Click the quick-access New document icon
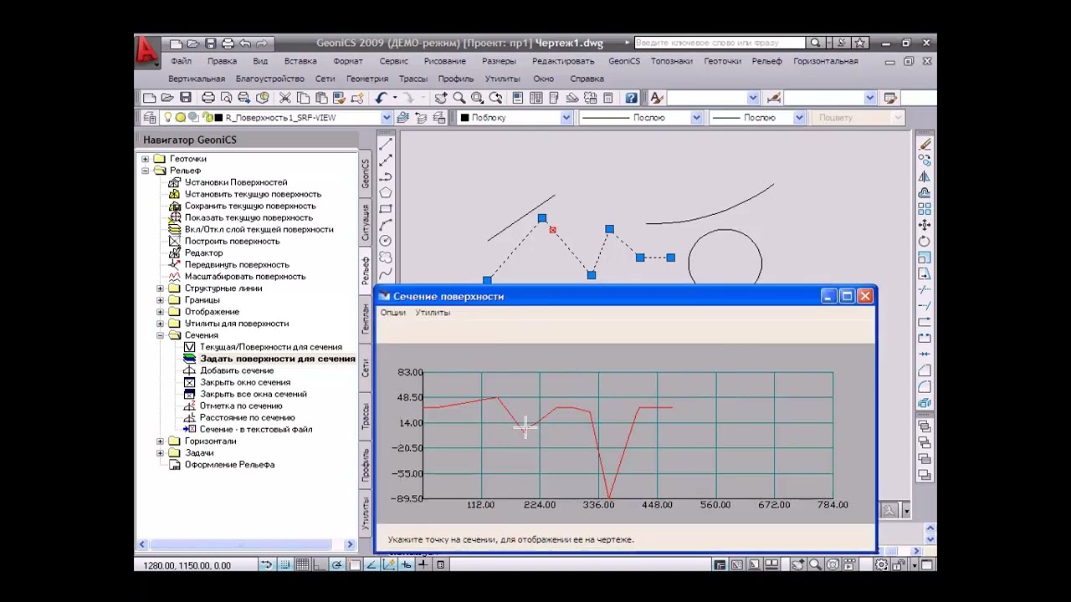The height and width of the screenshot is (602, 1071). (176, 43)
